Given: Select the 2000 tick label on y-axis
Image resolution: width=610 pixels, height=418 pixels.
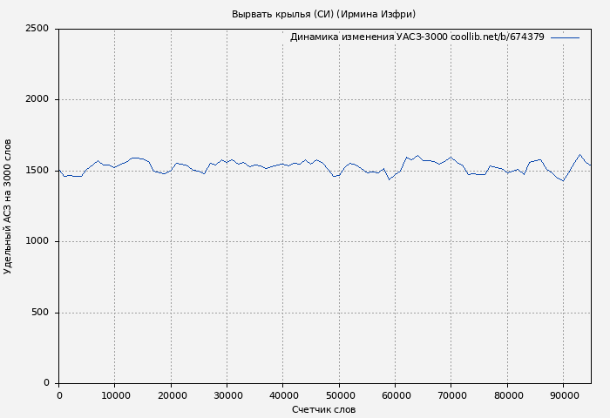Looking at the screenshot, I should pos(37,99).
